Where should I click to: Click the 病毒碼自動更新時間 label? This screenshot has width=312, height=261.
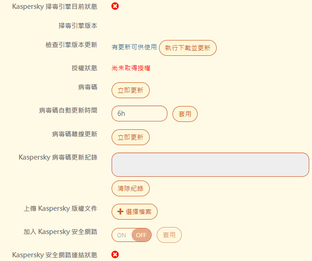68,111
